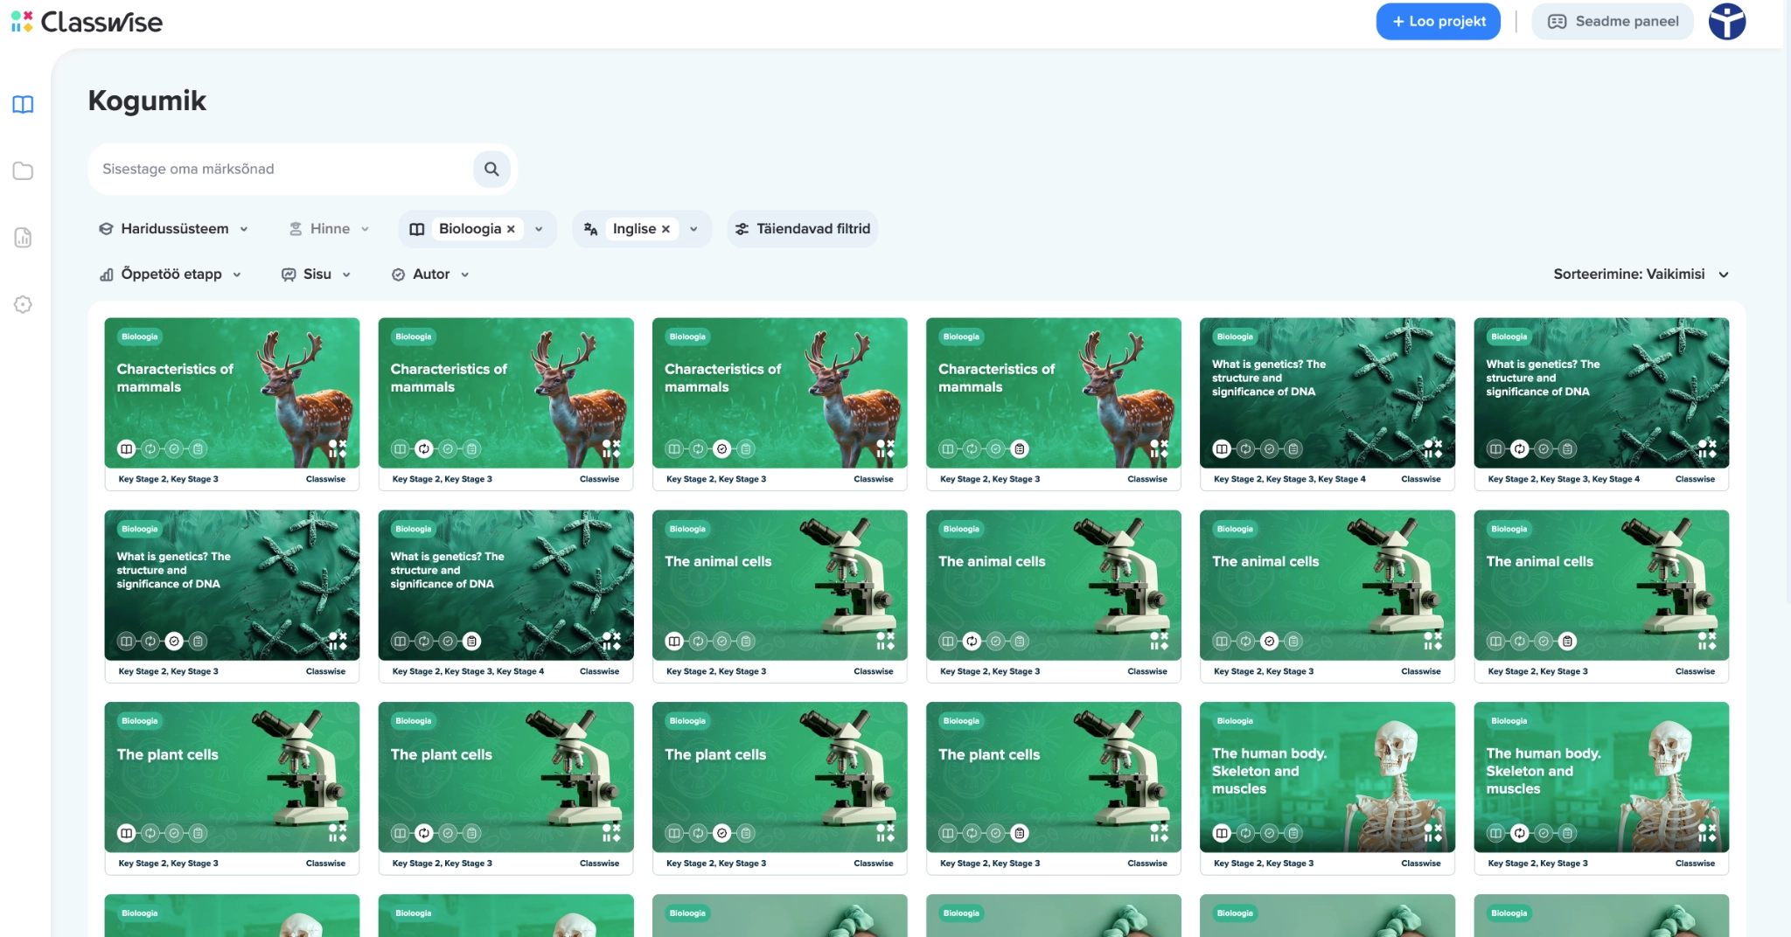
Task: Open the Seadme paneel button
Action: (x=1613, y=22)
